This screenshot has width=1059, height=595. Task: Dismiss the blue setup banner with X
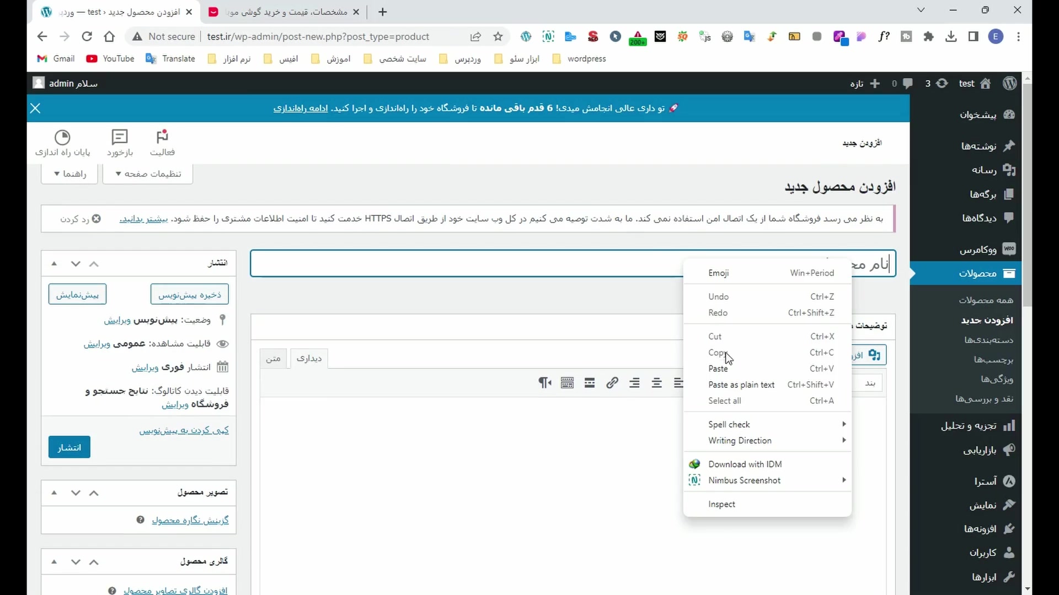(x=35, y=108)
